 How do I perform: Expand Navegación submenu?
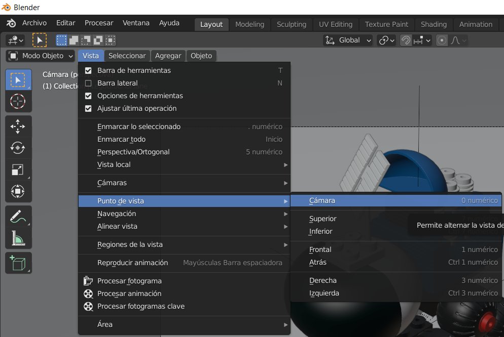click(184, 214)
